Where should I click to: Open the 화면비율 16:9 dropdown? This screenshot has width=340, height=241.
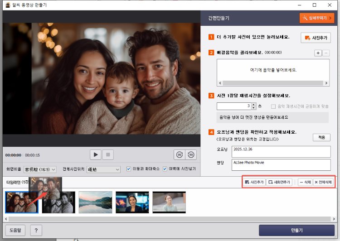point(40,169)
